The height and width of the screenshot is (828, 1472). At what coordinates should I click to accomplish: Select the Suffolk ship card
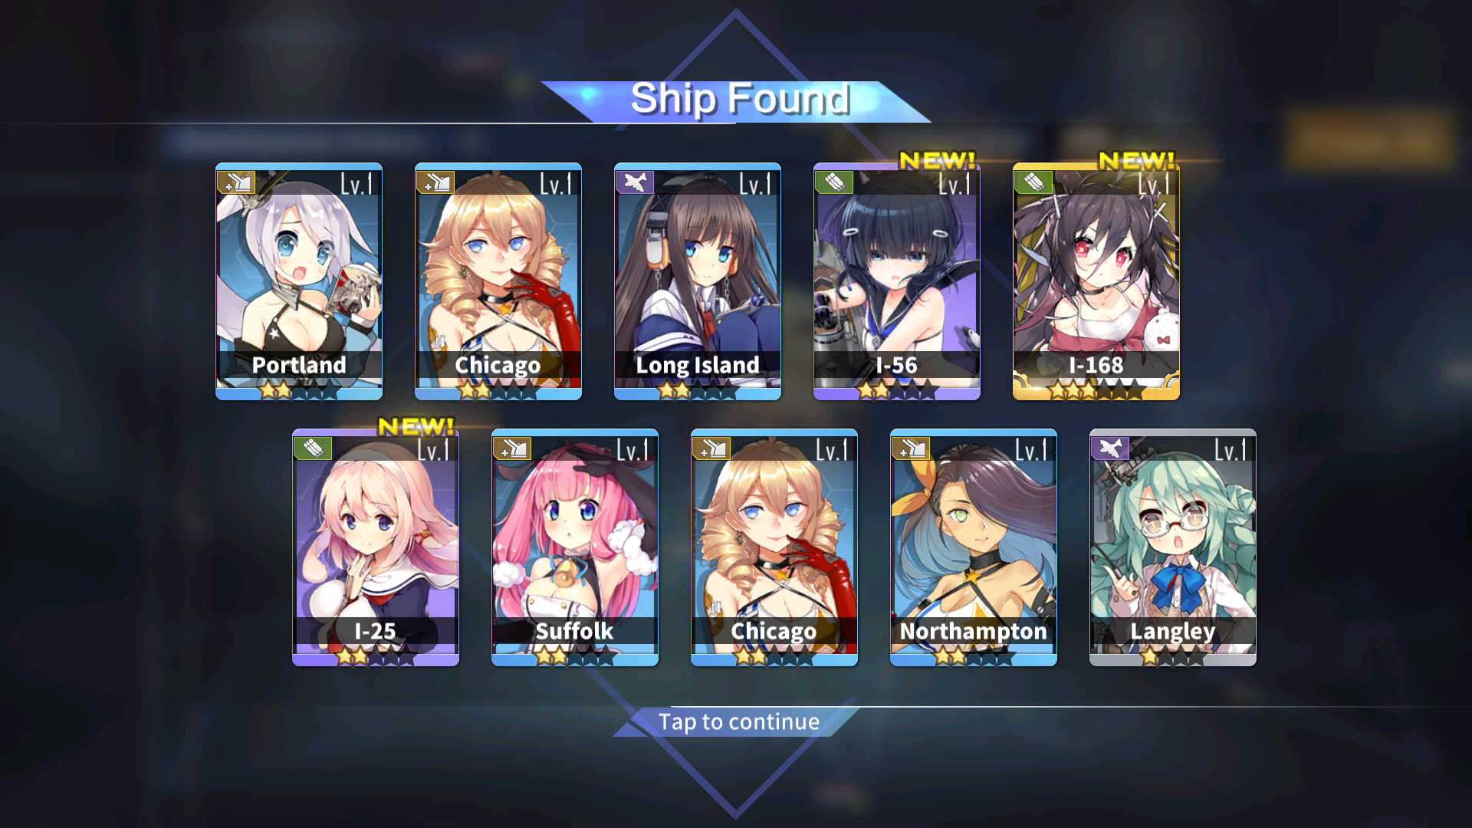[575, 547]
